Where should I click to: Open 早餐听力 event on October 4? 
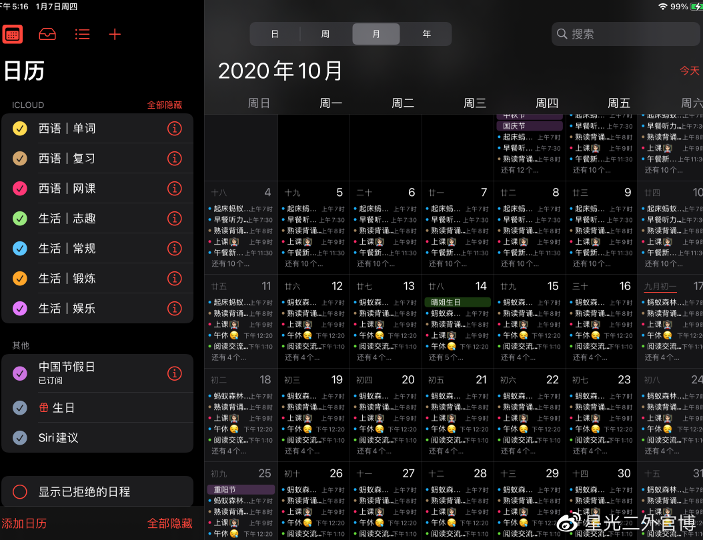(241, 219)
